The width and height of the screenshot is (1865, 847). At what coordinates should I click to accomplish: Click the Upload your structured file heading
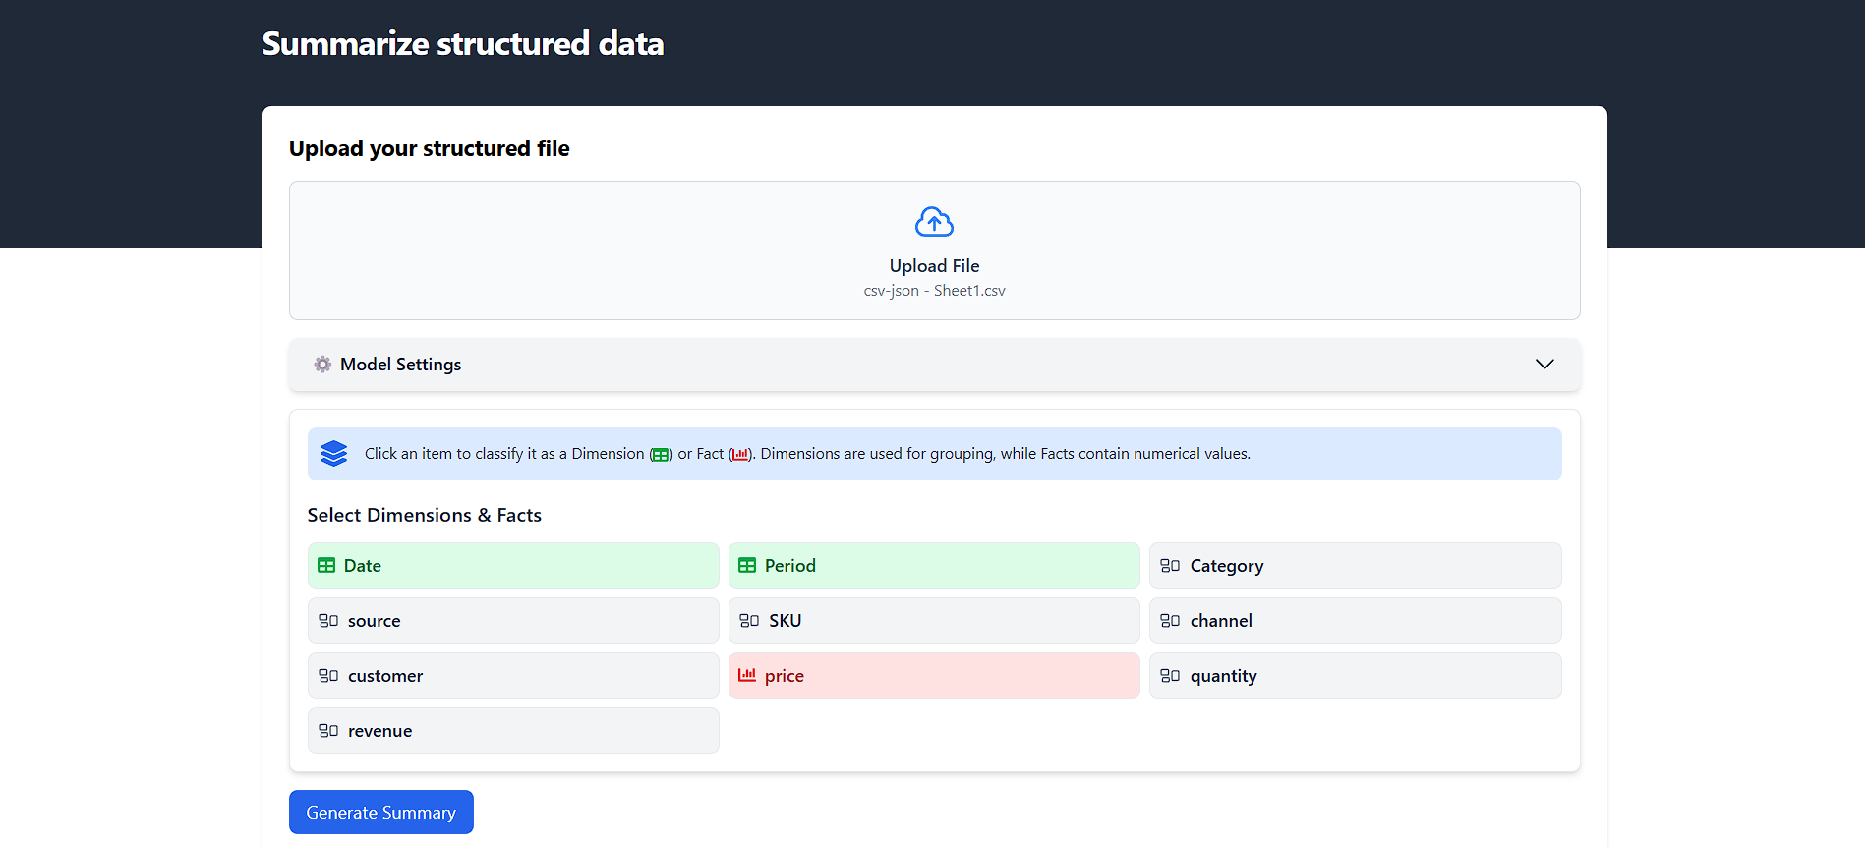pyautogui.click(x=430, y=148)
